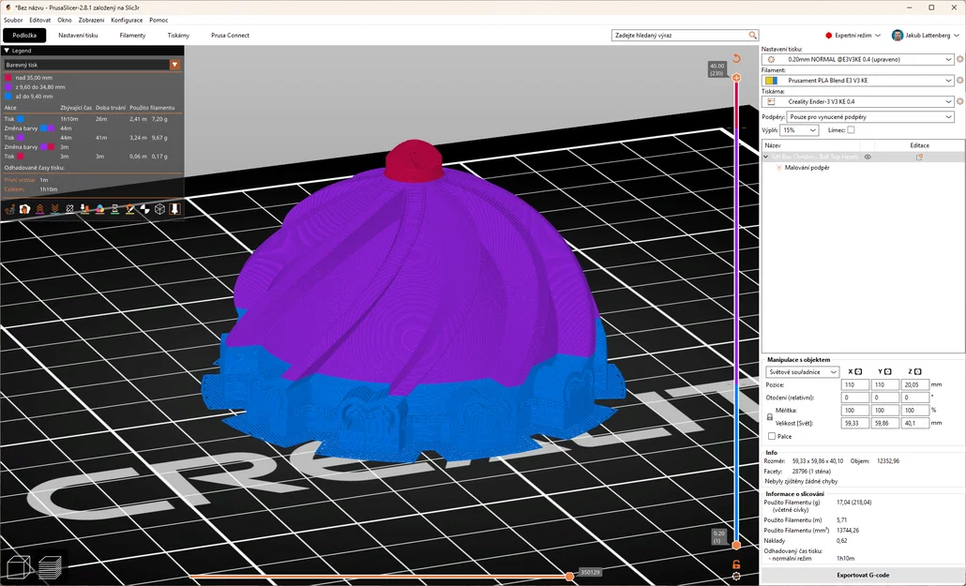Open printer settings gear next to Creality Ender-3

point(959,101)
